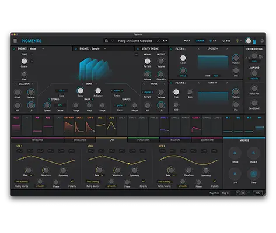
Task: Toggle Filter 1 power button
Action: pyautogui.click(x=172, y=49)
